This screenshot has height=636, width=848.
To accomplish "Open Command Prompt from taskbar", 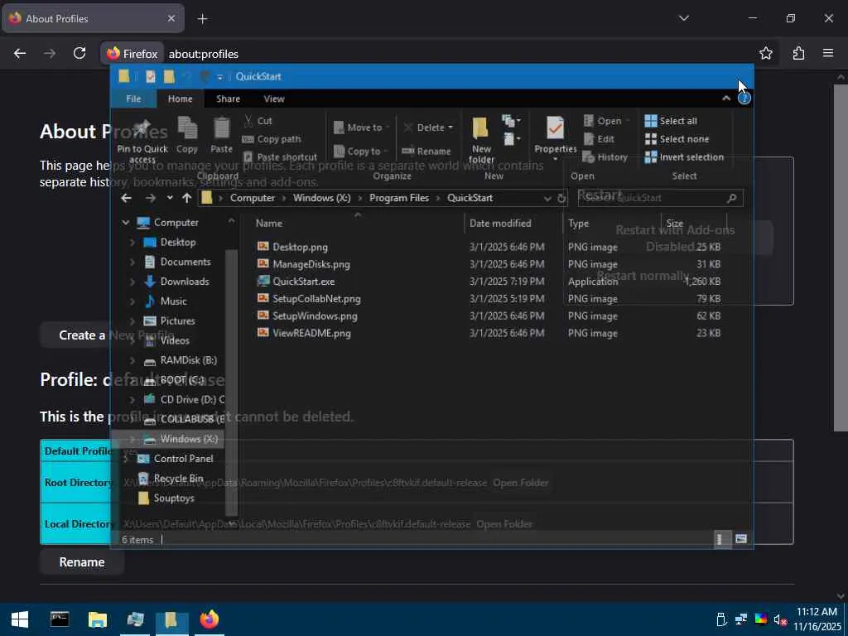I will [x=60, y=619].
